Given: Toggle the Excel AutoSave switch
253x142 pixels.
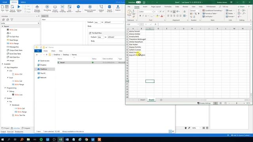Looking at the screenshot, I should [x=138, y=2].
